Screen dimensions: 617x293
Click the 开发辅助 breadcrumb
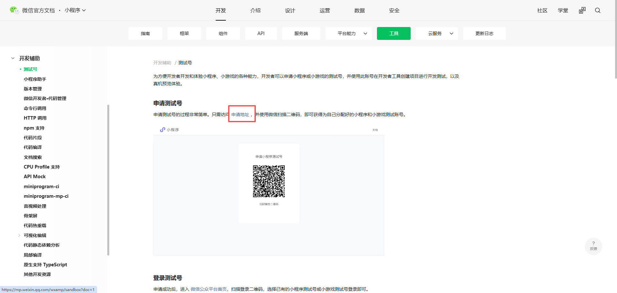(162, 63)
